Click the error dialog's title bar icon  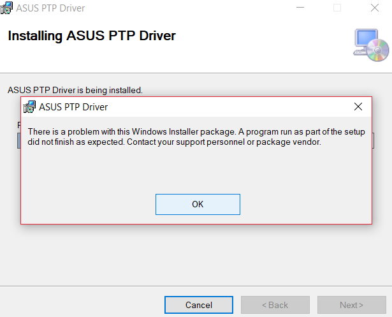coord(29,107)
